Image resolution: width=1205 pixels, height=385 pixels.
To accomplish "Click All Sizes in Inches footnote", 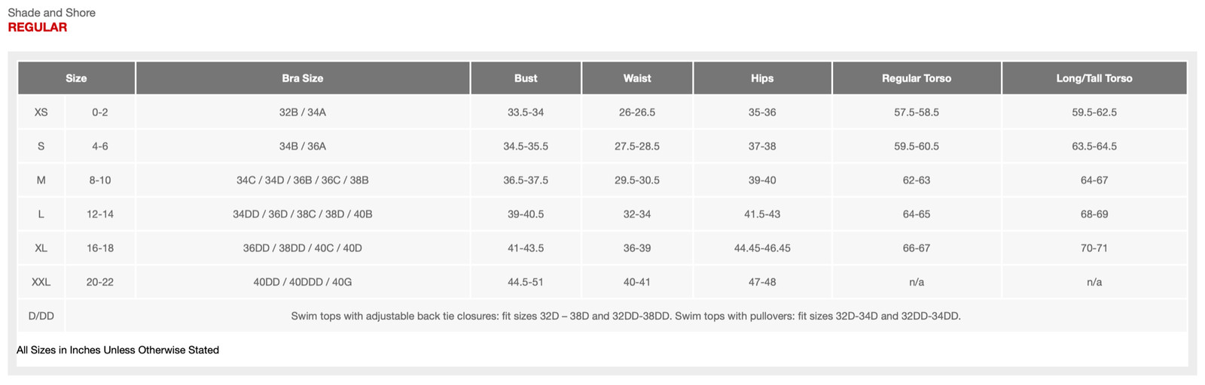I will [117, 350].
